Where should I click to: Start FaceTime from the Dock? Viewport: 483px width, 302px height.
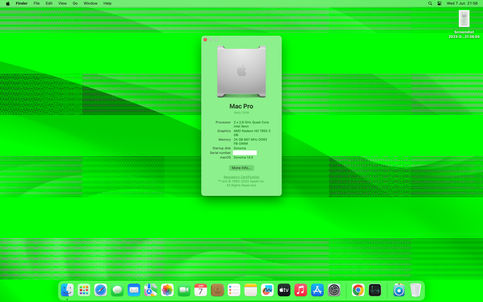pyautogui.click(x=184, y=290)
